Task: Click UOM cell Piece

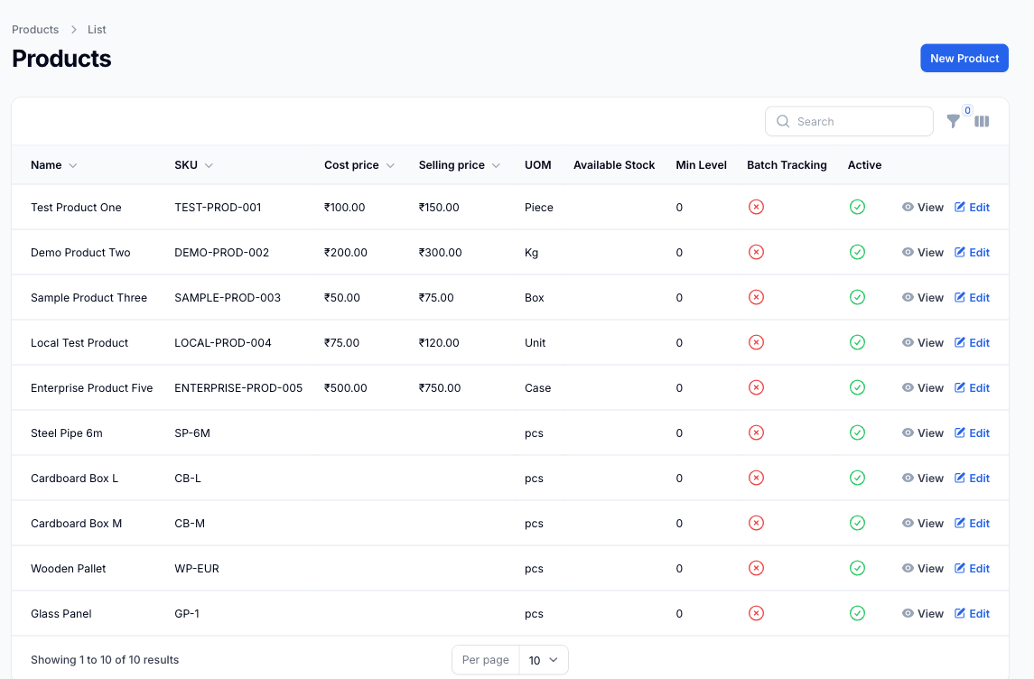Action: (539, 207)
